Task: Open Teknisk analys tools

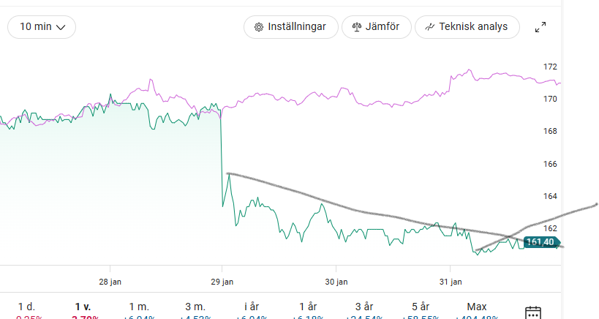Action: (x=467, y=27)
